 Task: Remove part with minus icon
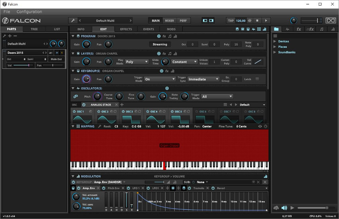(15, 36)
